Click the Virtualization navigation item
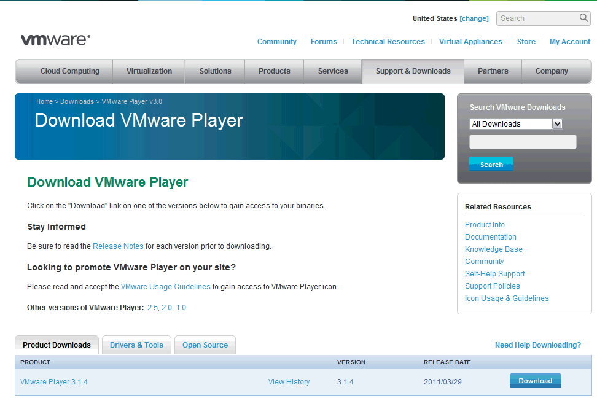 coord(149,71)
